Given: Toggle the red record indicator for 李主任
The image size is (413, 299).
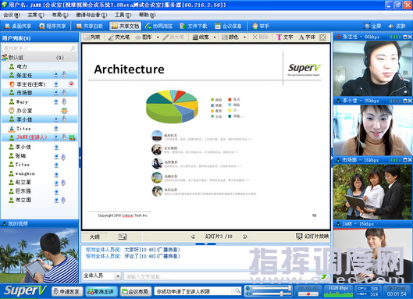Looking at the screenshot, I should (71, 84).
